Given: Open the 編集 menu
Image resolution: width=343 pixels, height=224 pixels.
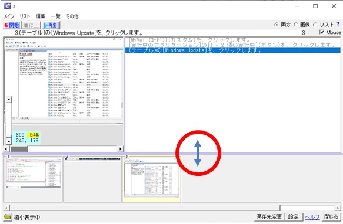Looking at the screenshot, I should coord(40,16).
